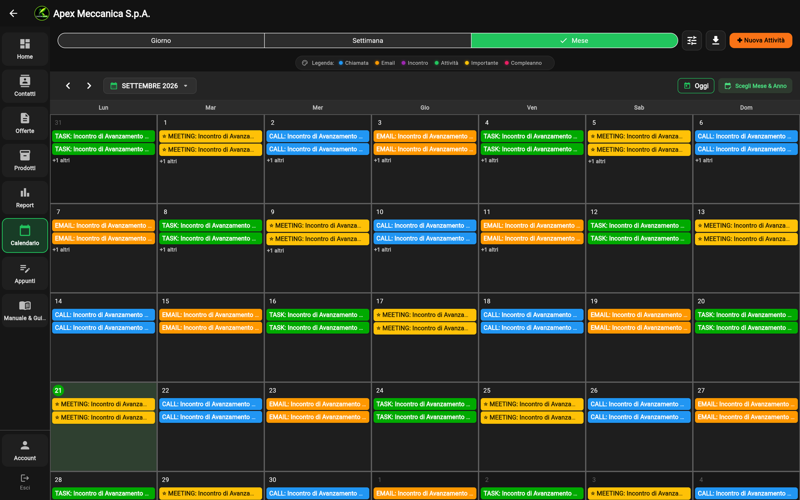Go to the next month
Image resolution: width=800 pixels, height=500 pixels.
pos(89,86)
